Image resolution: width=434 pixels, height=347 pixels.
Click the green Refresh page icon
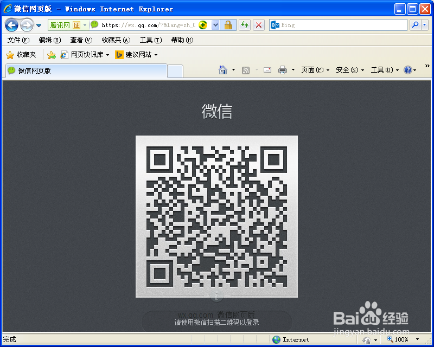(245, 25)
